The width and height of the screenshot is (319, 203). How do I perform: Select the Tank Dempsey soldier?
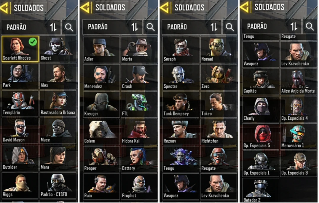(x=181, y=105)
